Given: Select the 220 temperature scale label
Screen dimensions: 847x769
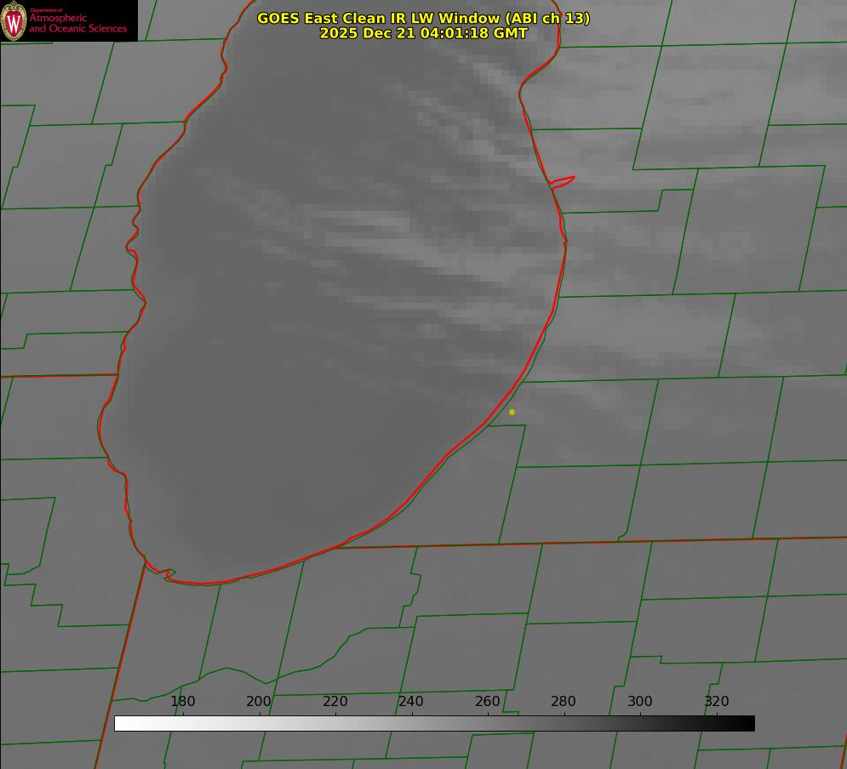Looking at the screenshot, I should tap(335, 701).
